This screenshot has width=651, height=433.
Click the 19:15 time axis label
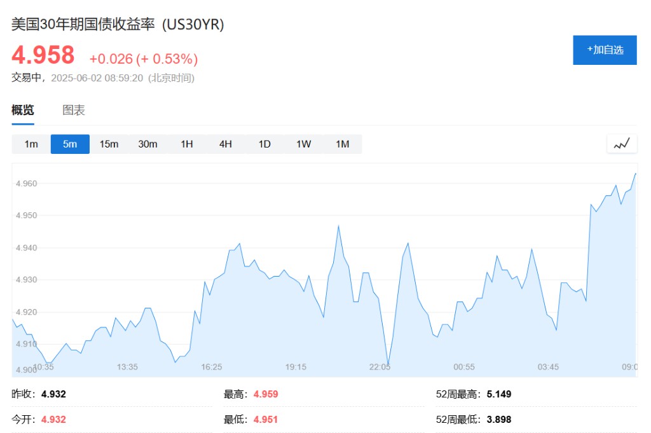[x=296, y=367]
